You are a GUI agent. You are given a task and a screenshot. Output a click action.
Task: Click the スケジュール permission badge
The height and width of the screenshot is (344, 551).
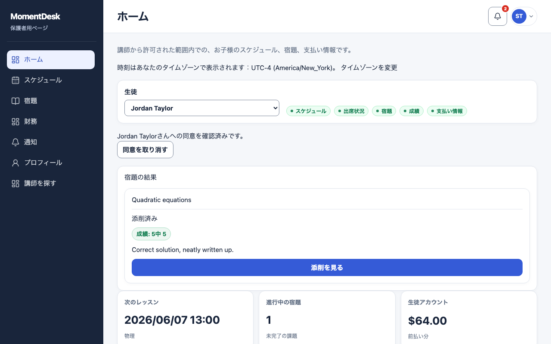tap(309, 111)
